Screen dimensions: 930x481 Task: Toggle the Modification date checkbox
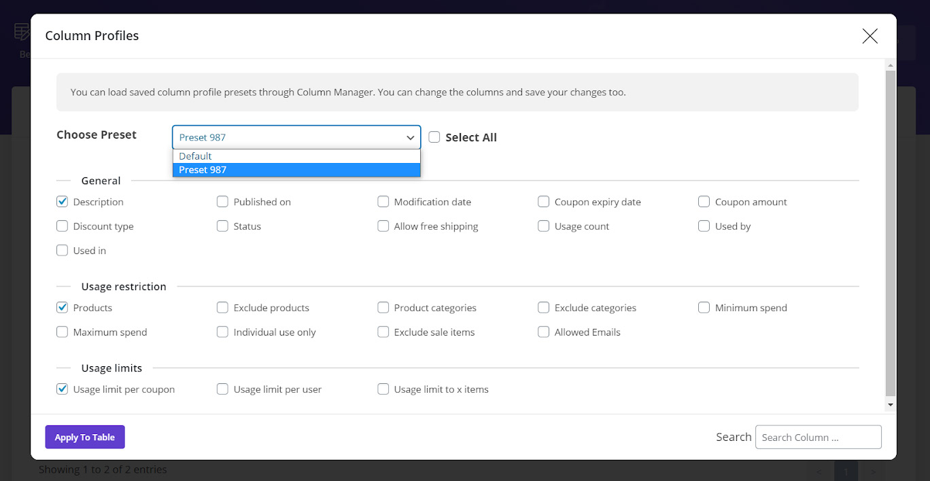[x=383, y=202]
